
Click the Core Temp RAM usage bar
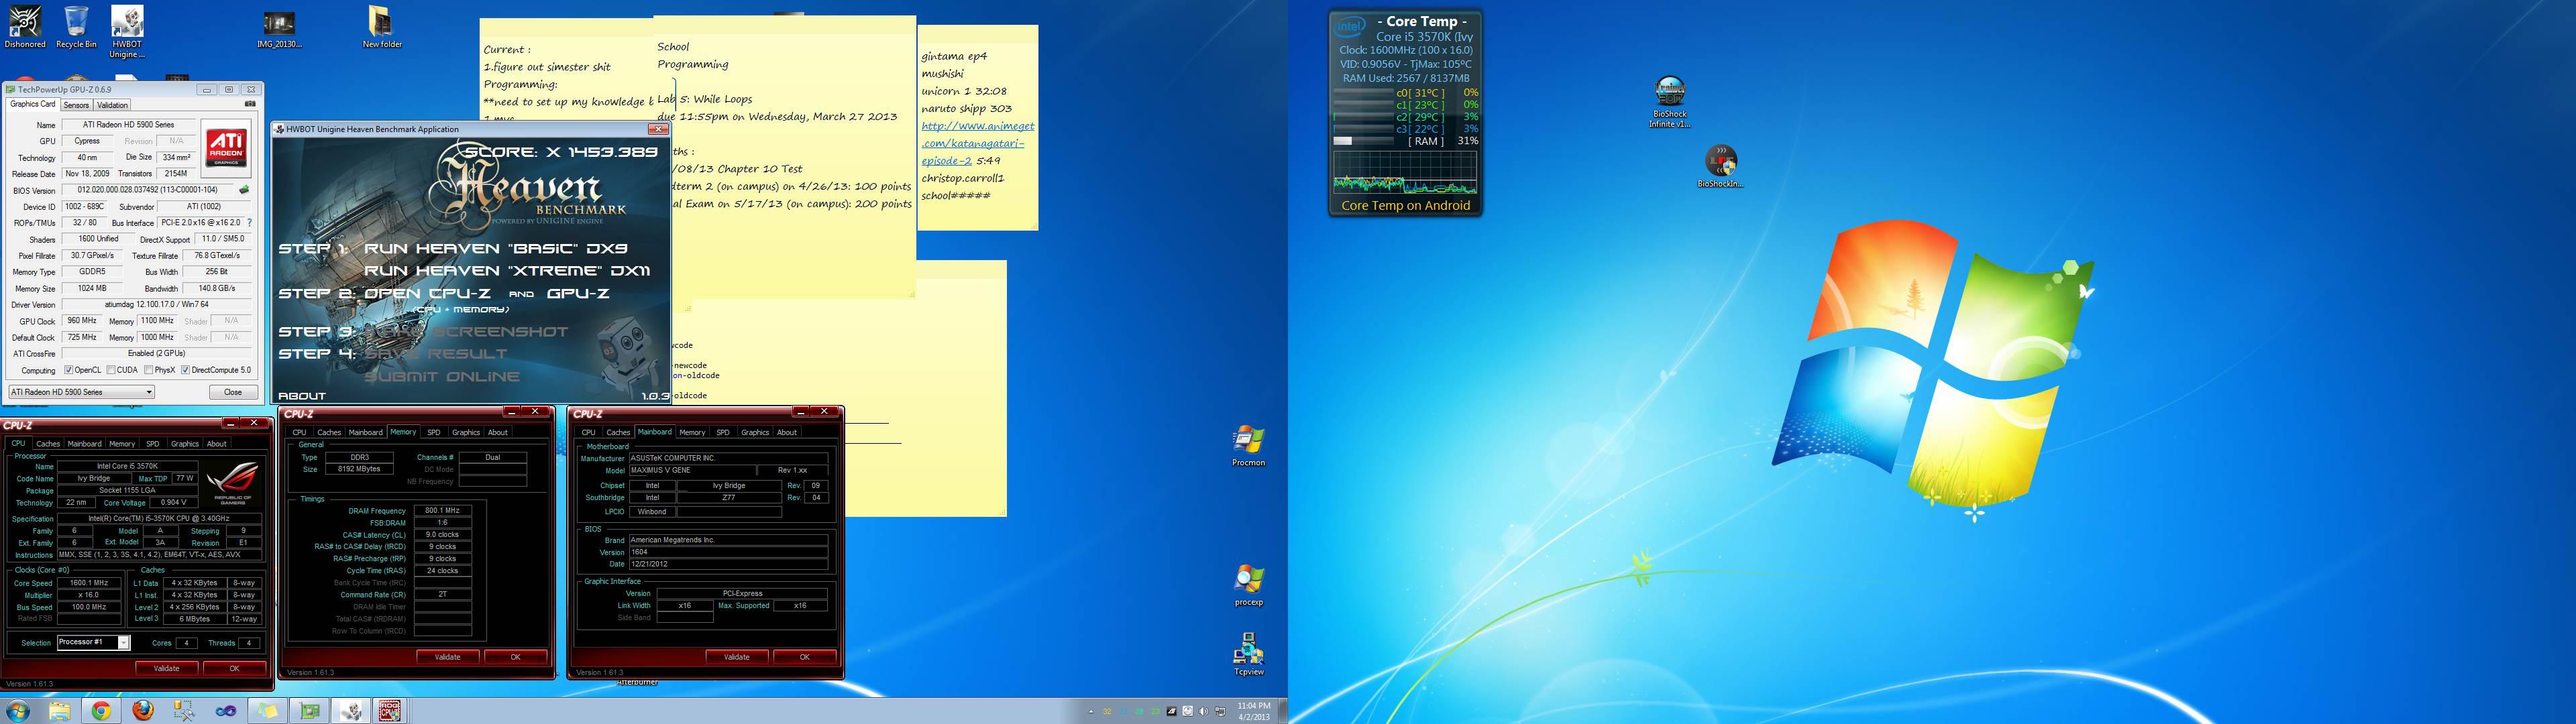[x=1363, y=141]
